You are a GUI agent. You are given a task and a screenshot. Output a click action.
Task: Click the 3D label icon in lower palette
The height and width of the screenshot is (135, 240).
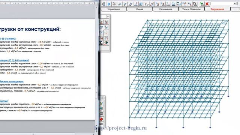click(x=101, y=124)
